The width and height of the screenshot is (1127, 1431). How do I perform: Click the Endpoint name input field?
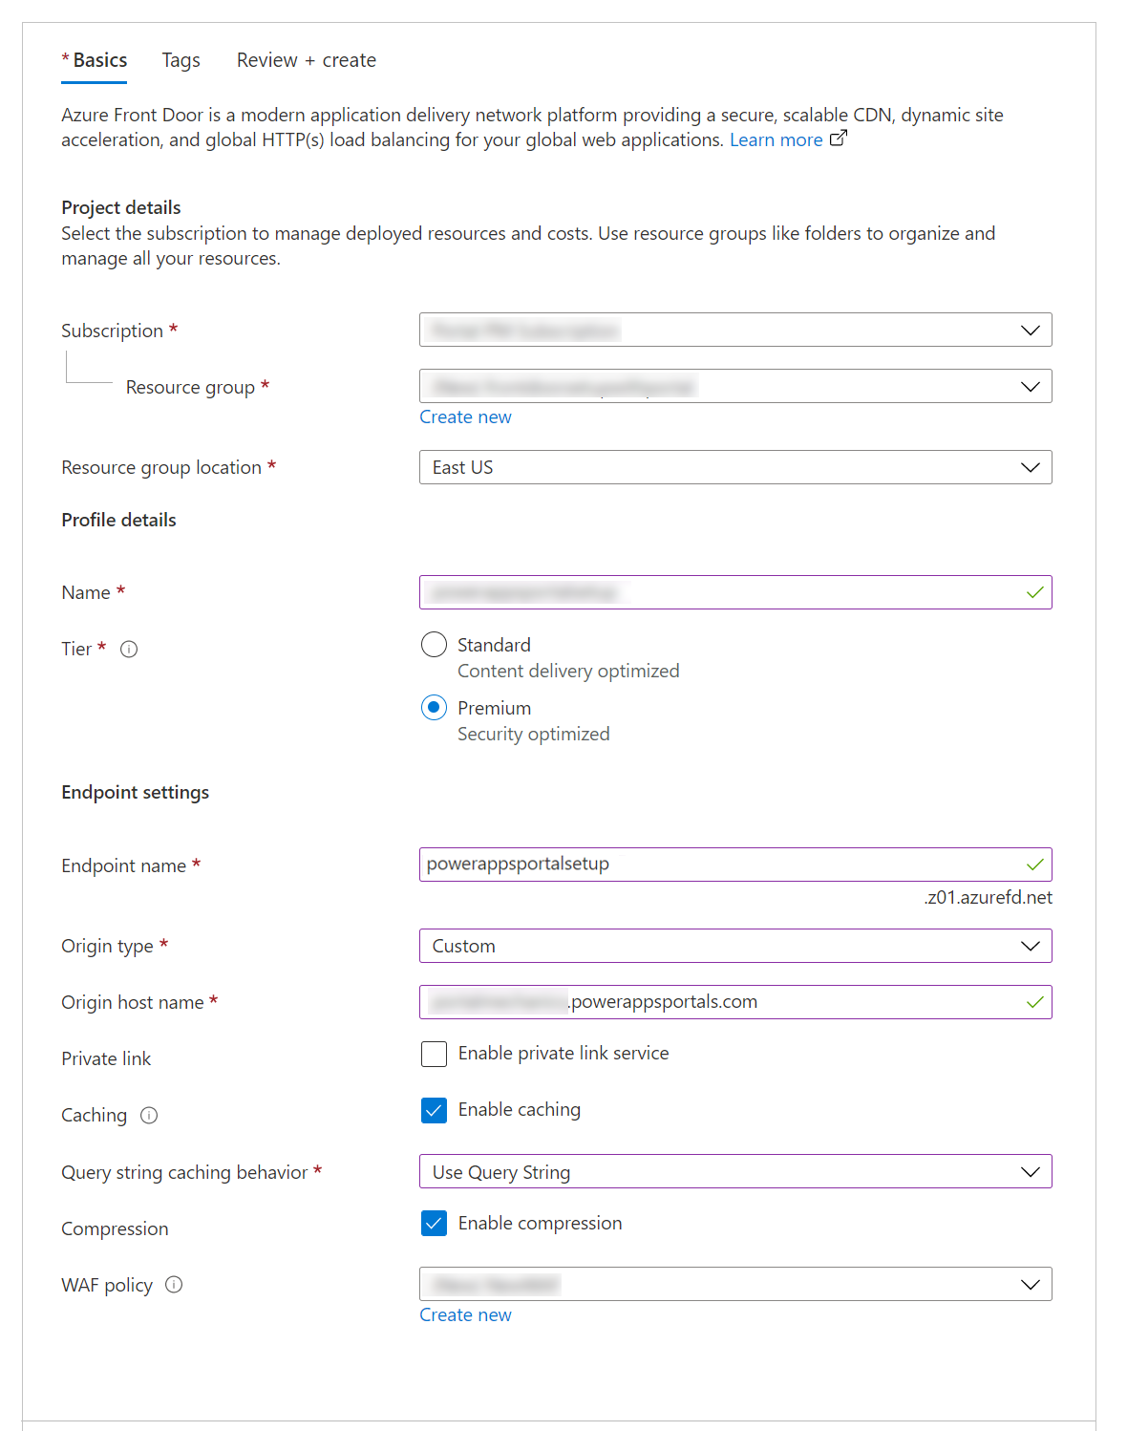[x=669, y=865]
